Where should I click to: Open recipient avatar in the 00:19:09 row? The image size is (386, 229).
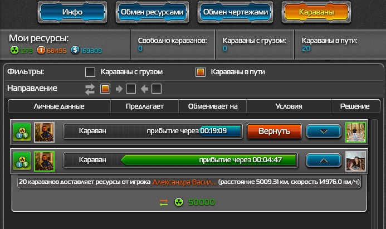[355, 132]
